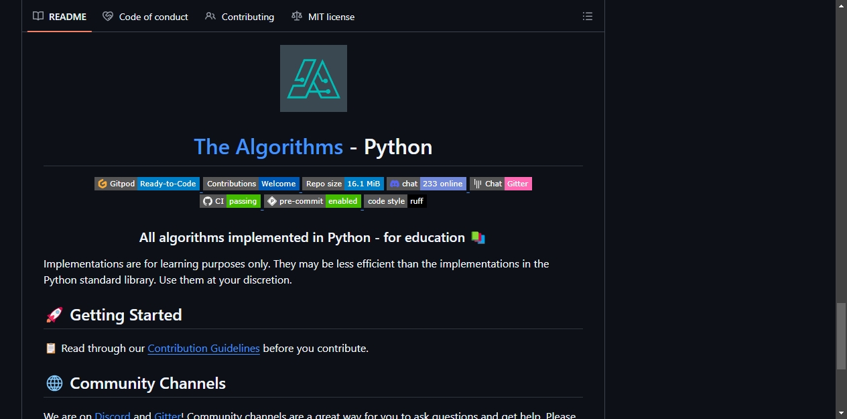Open the Gitpod Ready-to-Code badge
This screenshot has height=419, width=847.
[147, 184]
